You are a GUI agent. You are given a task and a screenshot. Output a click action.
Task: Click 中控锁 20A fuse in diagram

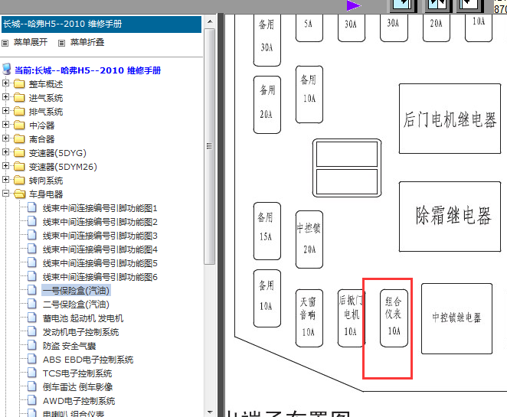point(309,239)
